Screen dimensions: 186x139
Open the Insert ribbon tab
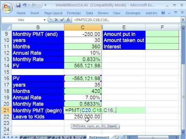click(34, 13)
